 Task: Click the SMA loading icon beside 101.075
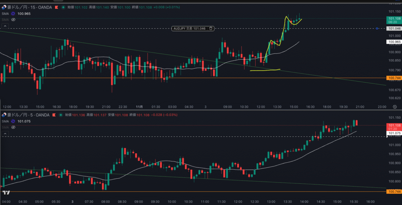(13, 122)
